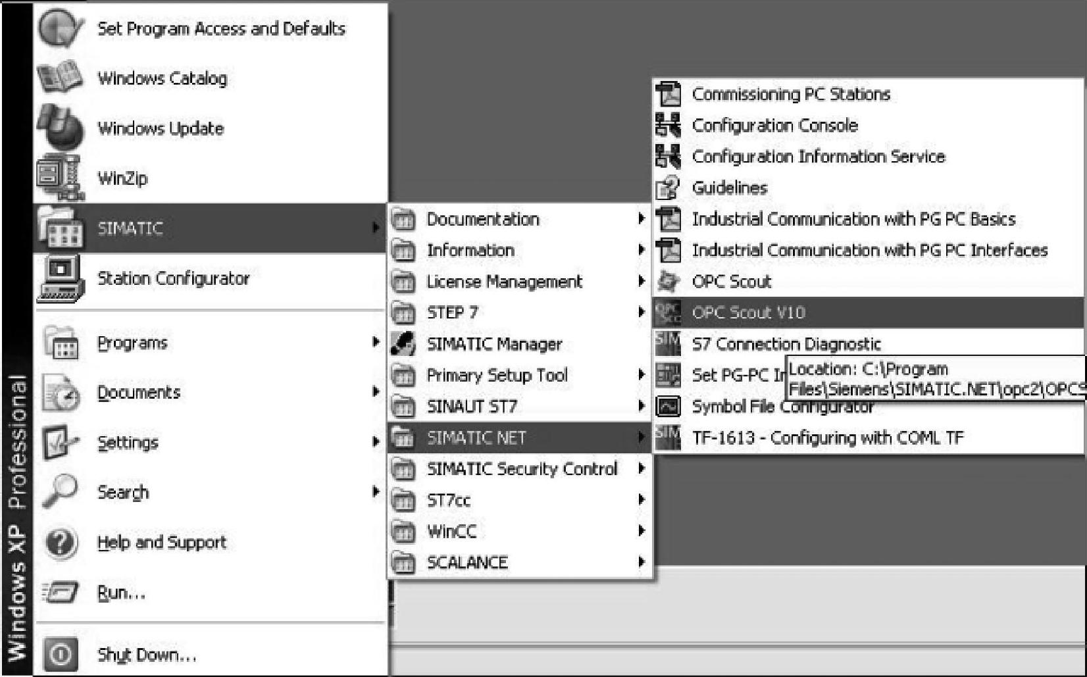Expand the SINAUT ST7 submenu arrow
This screenshot has height=677, width=1087.
click(x=641, y=406)
